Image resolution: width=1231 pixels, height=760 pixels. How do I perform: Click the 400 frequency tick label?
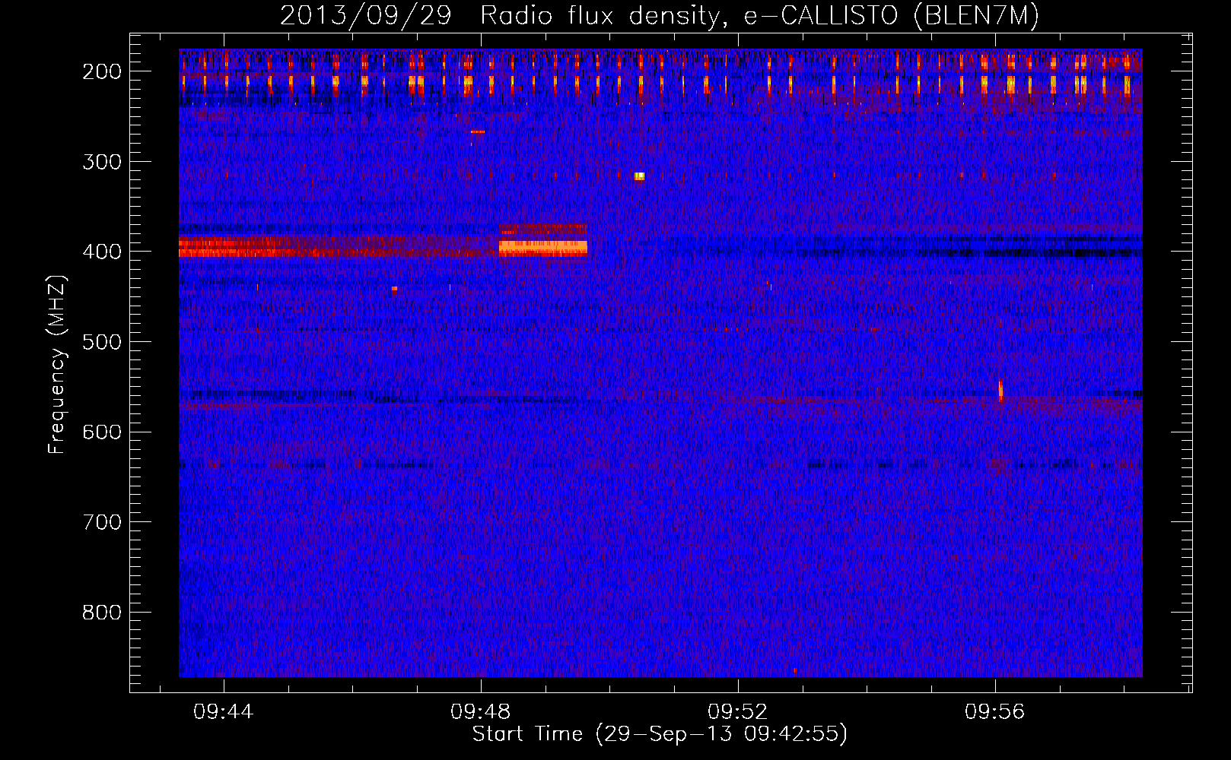101,252
